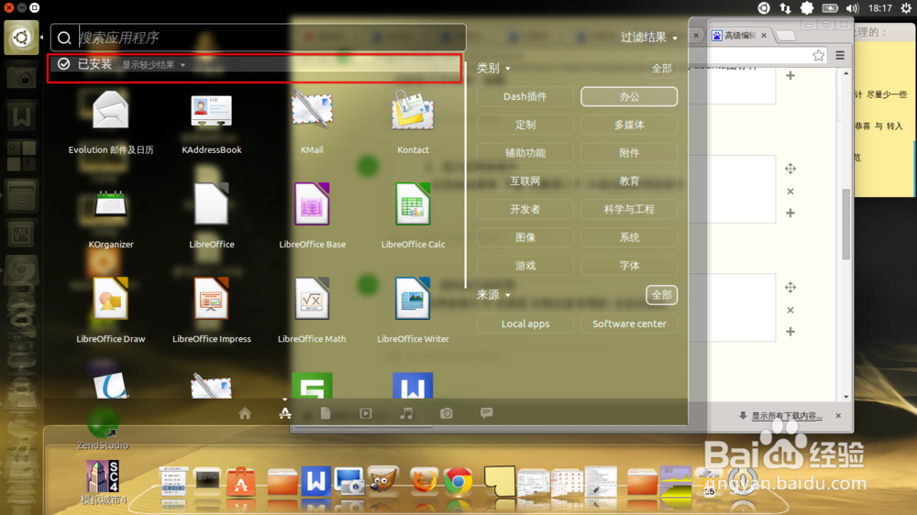Toggle the 开发者 category filter
Screen dimensions: 917x515
pyautogui.click(x=525, y=209)
